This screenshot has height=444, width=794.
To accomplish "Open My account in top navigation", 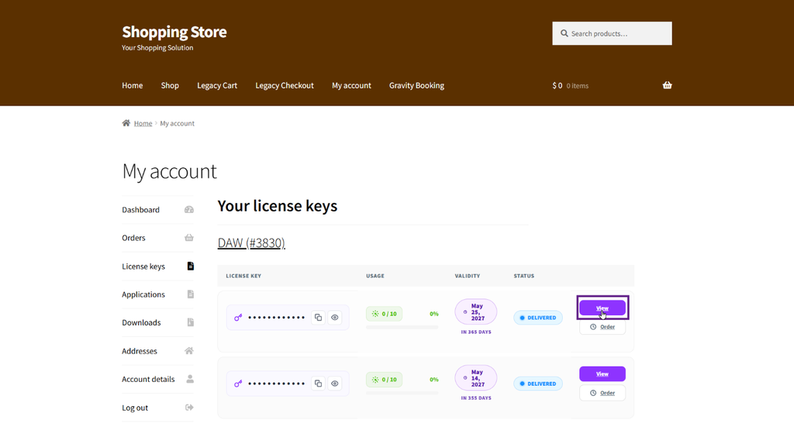I will click(x=351, y=85).
